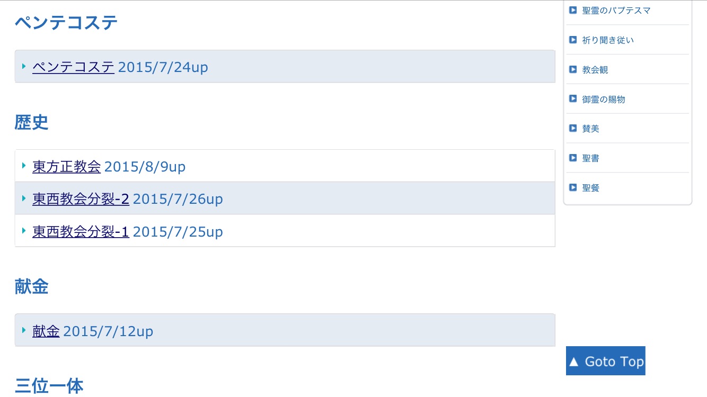Click the arrow bullet before 献金 link
This screenshot has height=397, width=707.
24,330
